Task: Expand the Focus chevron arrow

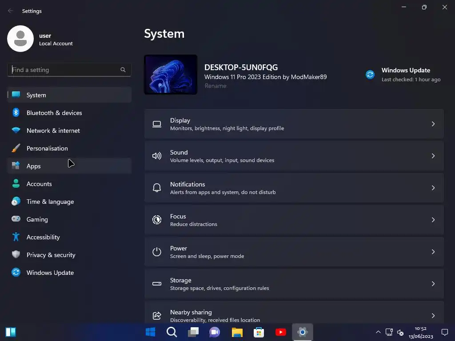Action: [x=433, y=220]
